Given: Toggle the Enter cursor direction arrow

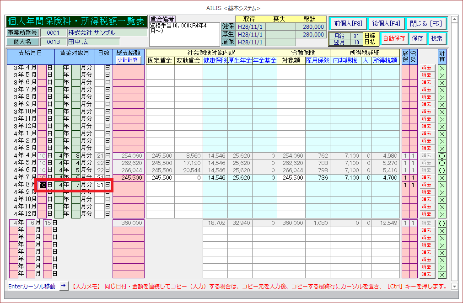Looking at the screenshot, I should point(64,286).
